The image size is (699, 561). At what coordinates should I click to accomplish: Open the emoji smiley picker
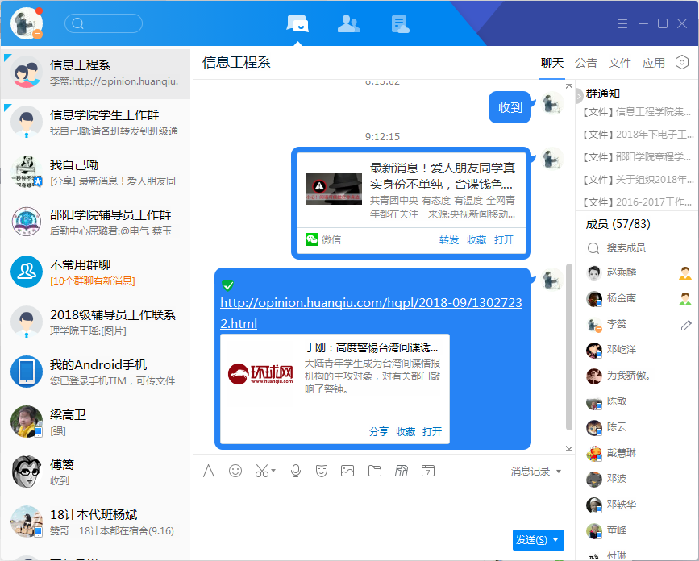point(235,471)
